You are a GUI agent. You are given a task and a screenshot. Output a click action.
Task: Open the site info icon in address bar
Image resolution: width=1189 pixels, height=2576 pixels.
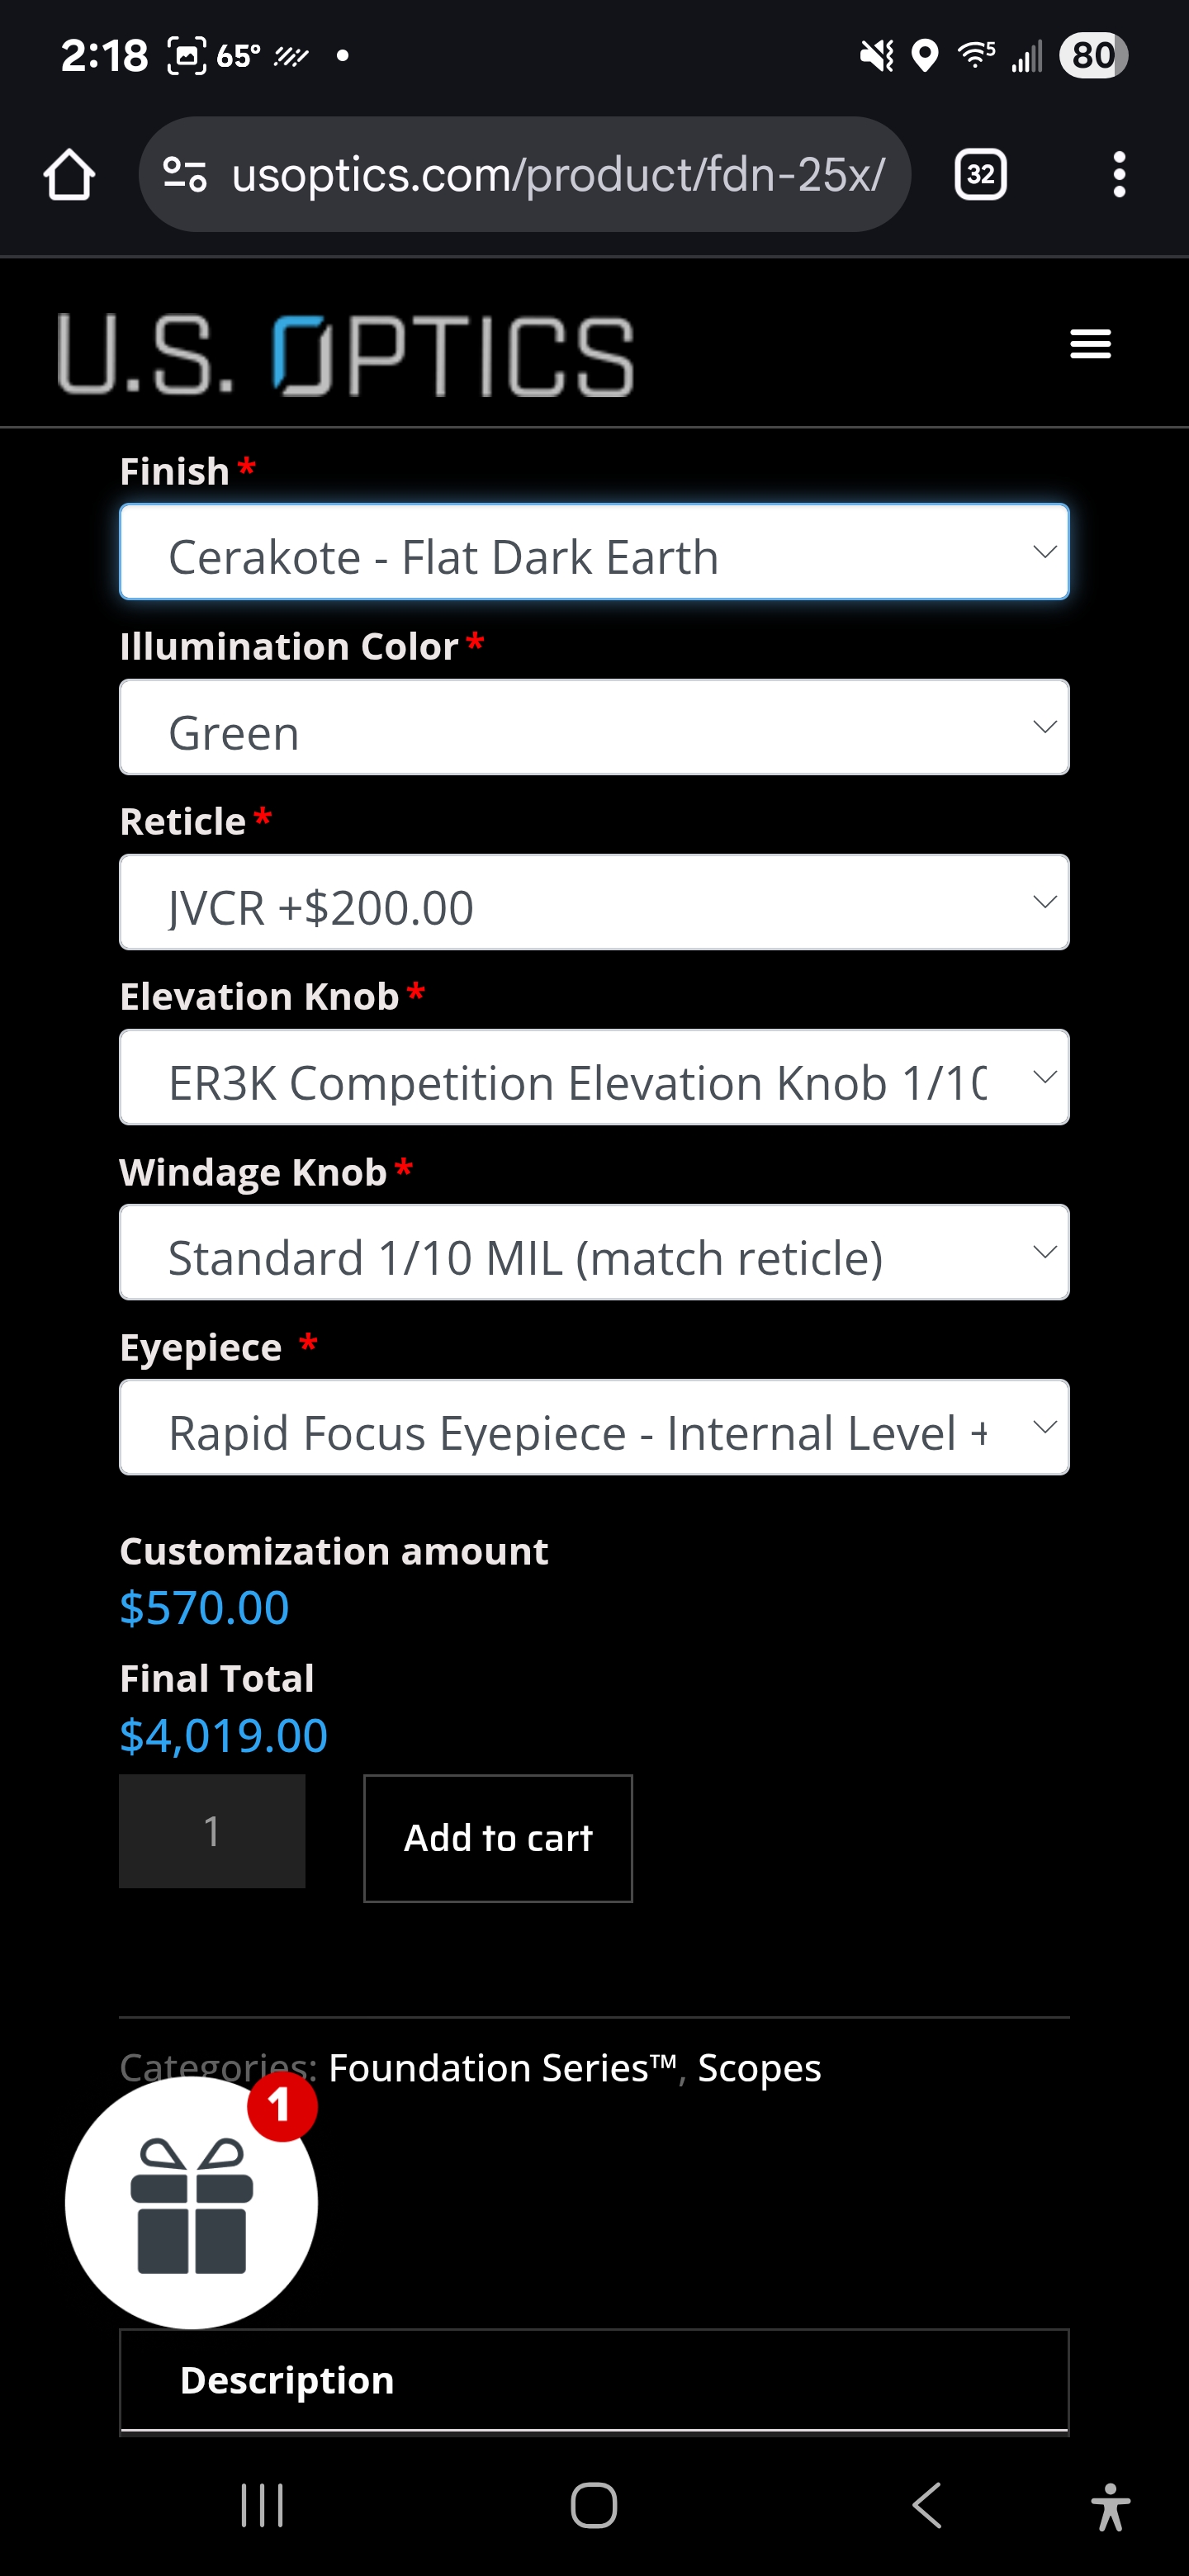[185, 175]
